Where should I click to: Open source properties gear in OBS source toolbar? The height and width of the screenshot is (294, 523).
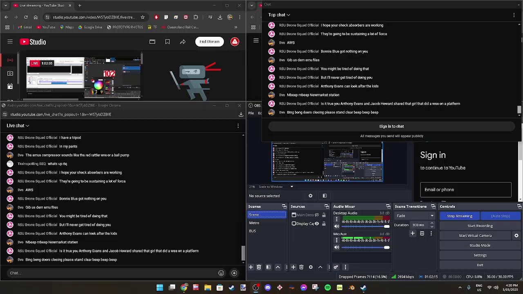click(x=311, y=196)
